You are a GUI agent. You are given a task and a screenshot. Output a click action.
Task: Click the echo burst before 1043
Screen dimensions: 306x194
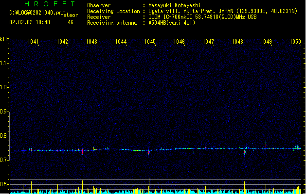pos(82,151)
